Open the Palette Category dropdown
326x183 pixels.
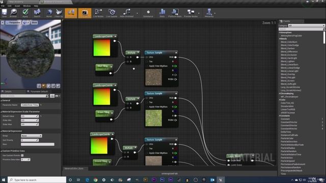tap(306, 25)
